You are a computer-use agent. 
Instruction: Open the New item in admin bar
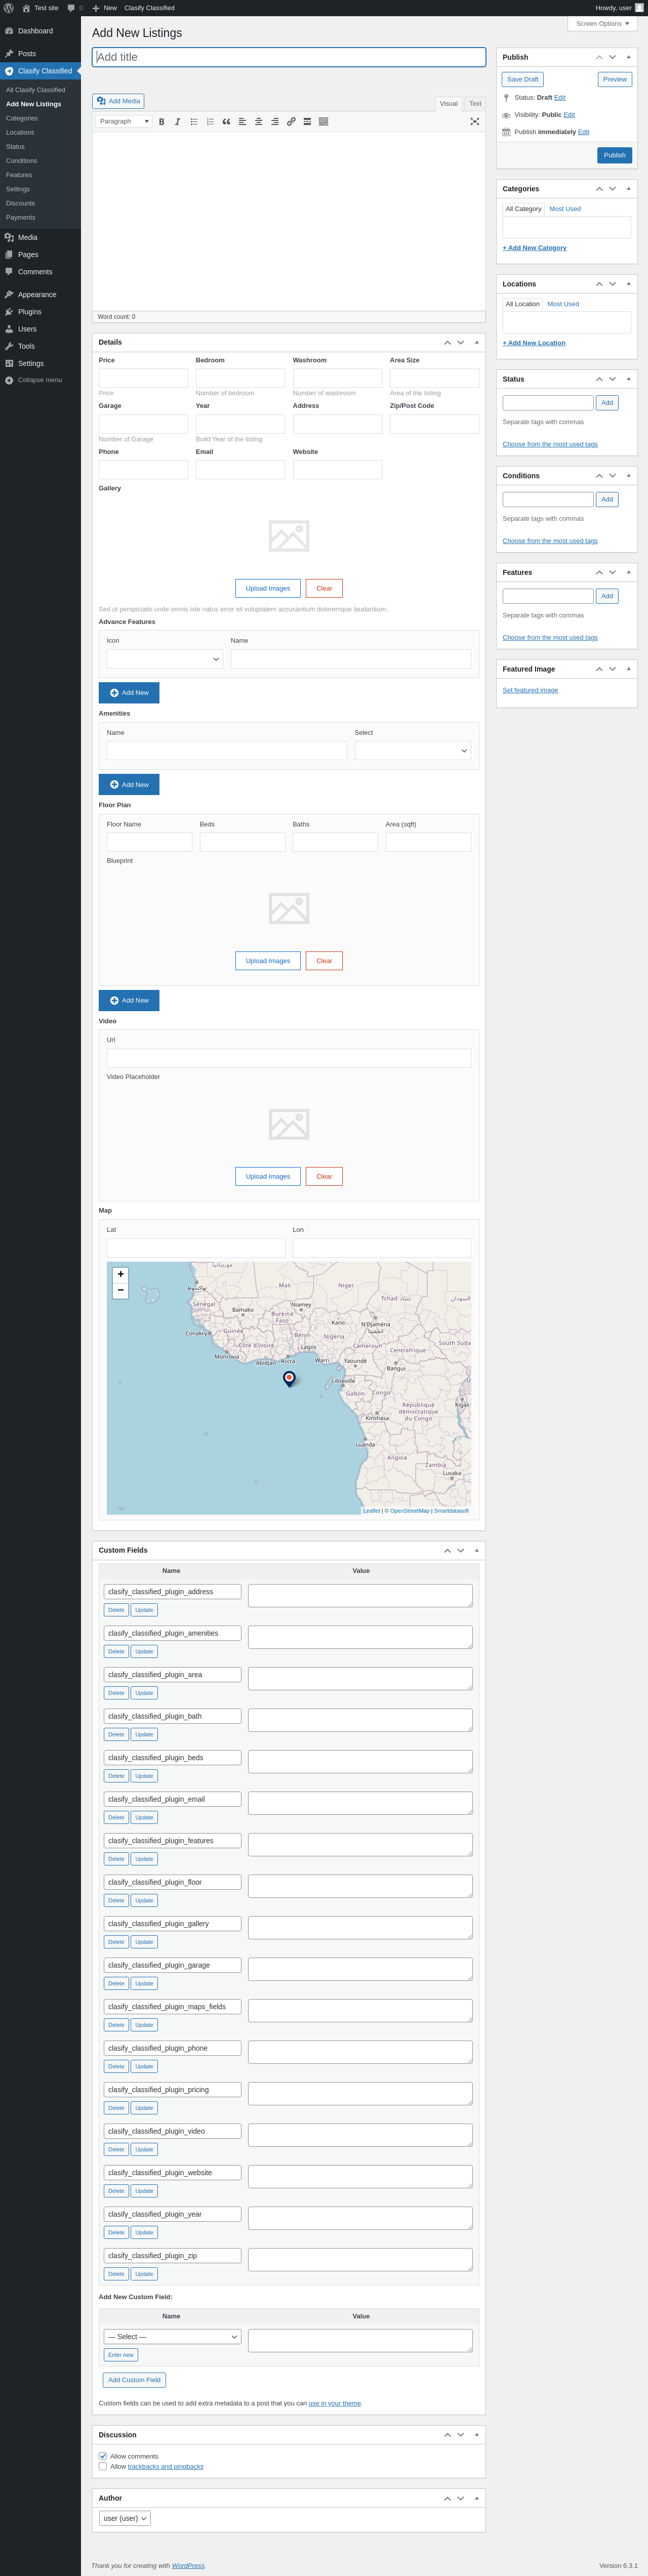point(104,8)
